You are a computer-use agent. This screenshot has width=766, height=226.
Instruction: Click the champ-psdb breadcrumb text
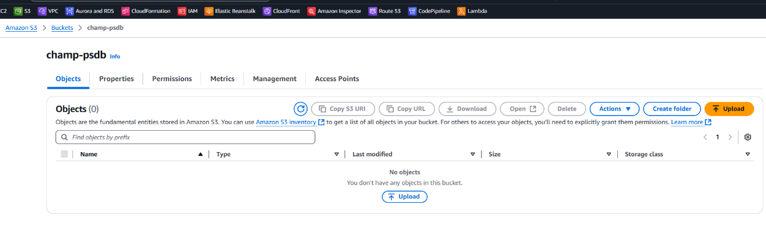click(106, 27)
